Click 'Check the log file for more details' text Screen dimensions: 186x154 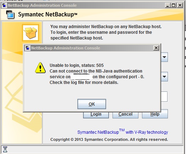(84, 83)
